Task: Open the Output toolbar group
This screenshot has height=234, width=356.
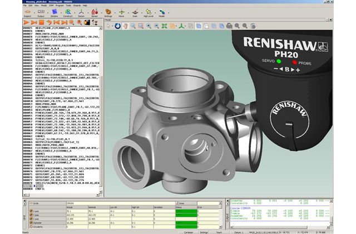Action: (x=41, y=13)
